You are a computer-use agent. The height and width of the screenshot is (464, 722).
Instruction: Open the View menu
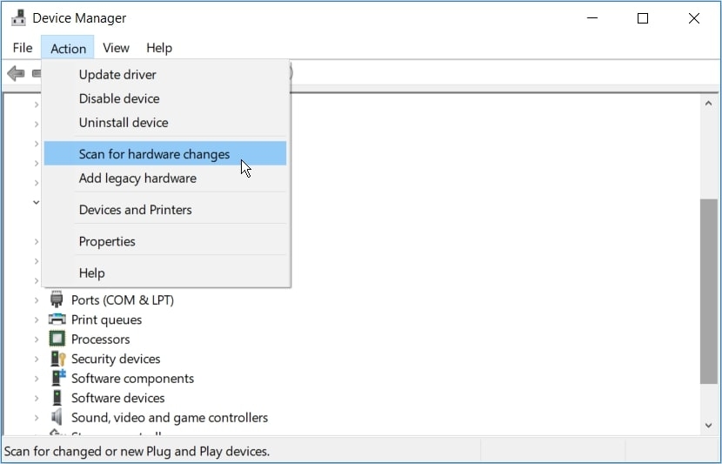pos(116,48)
